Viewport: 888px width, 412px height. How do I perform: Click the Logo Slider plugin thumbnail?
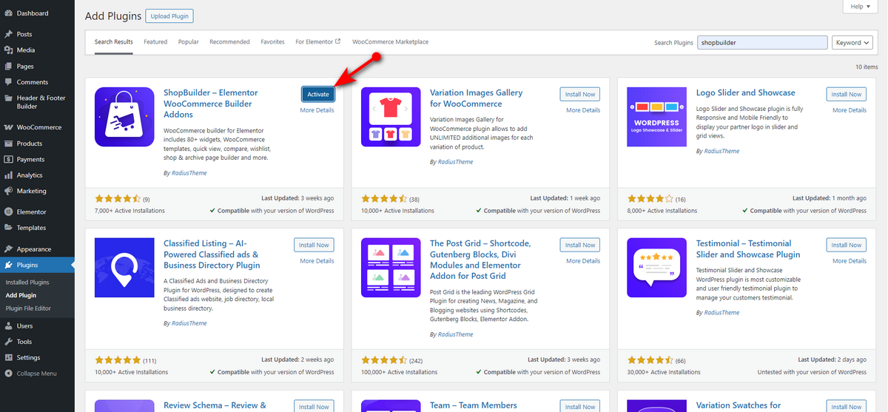[x=657, y=116]
